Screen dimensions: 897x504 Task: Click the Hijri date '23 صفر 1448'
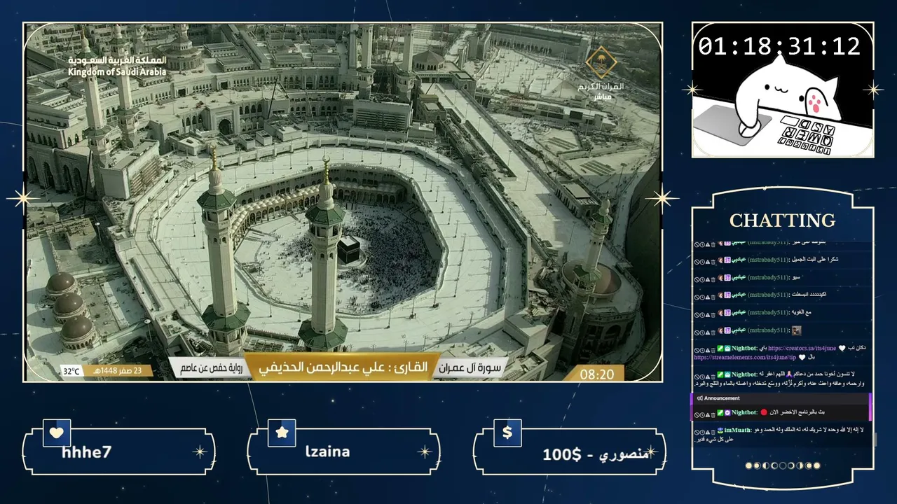point(118,371)
